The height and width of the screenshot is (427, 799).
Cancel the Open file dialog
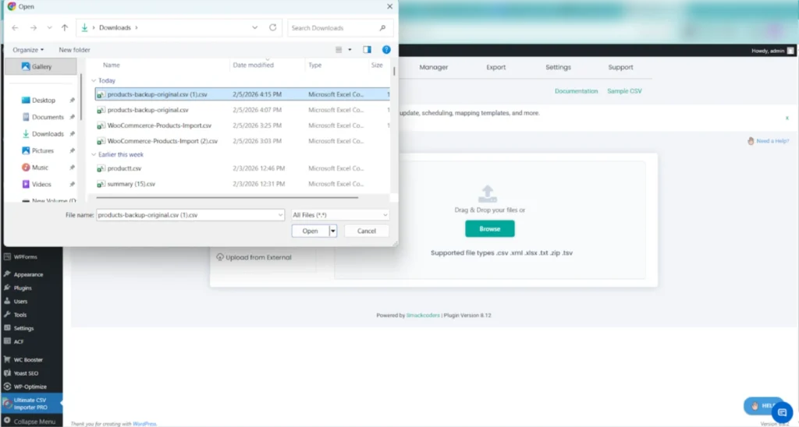[x=367, y=231]
